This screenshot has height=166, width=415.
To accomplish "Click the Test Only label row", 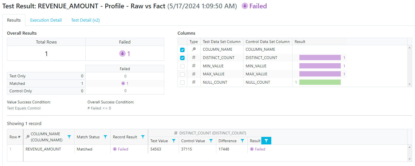I will [46, 76].
